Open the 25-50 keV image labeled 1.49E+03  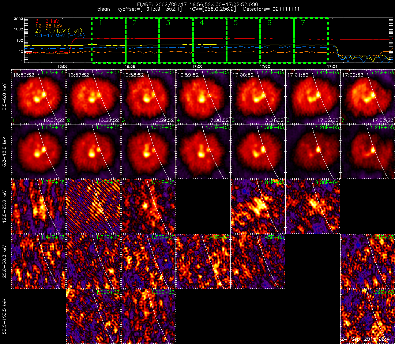point(38,261)
